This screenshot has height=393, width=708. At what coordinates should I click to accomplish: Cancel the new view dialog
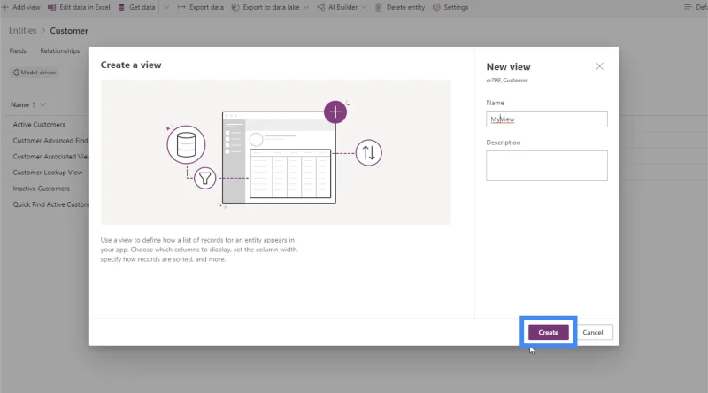coord(592,332)
